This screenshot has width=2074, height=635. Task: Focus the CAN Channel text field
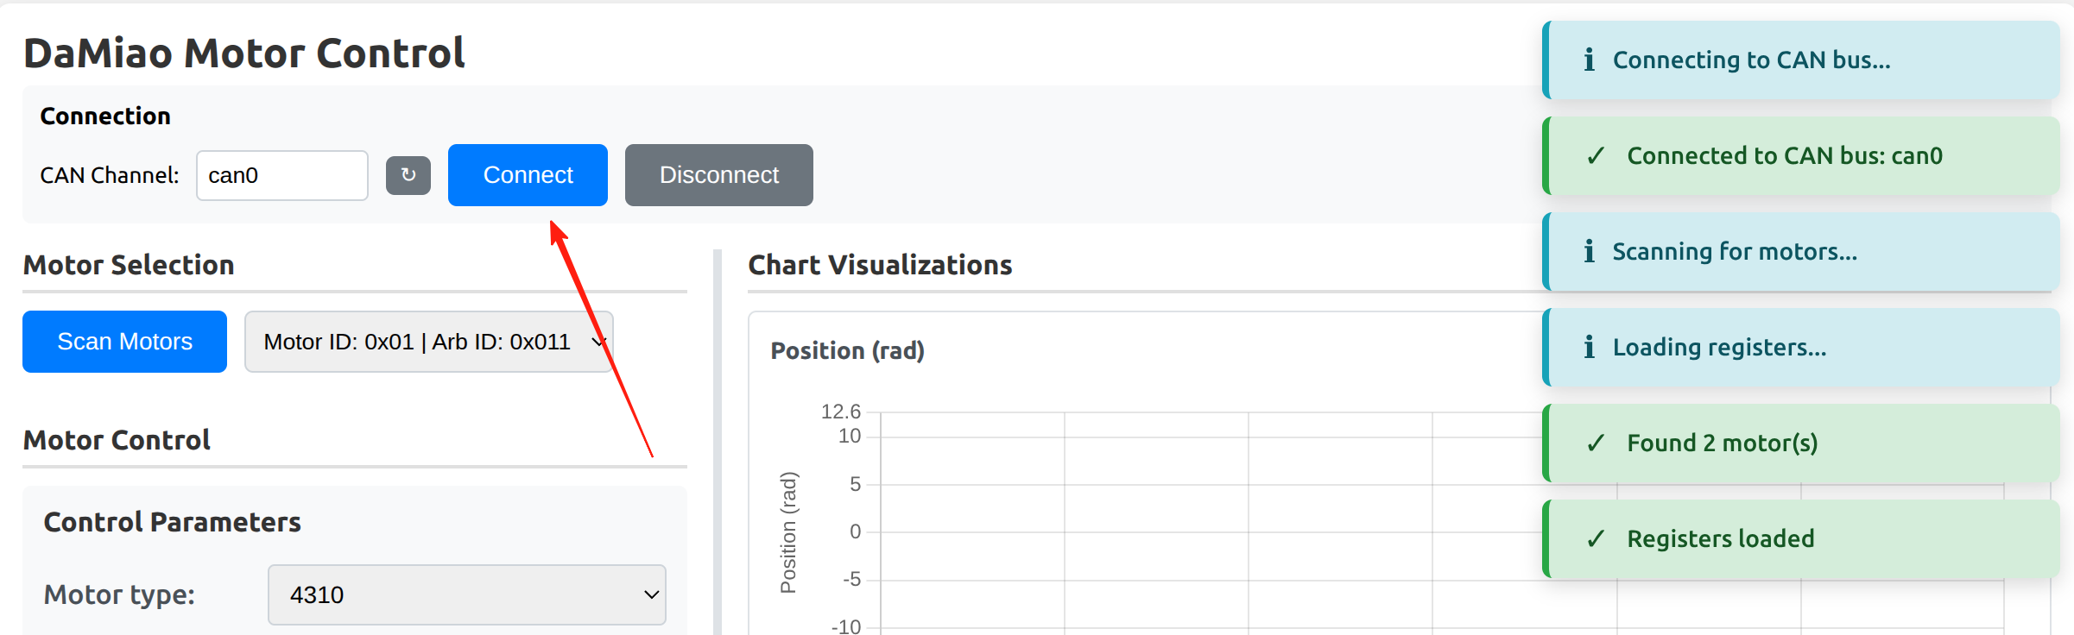click(281, 175)
